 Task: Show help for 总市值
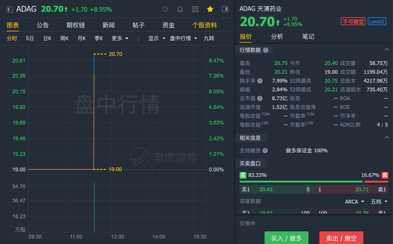click(260, 98)
